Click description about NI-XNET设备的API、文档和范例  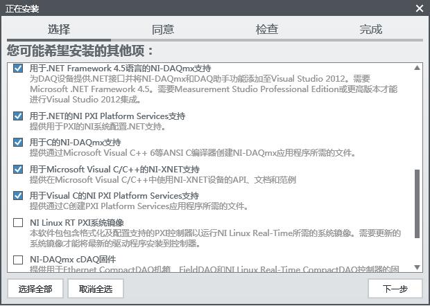point(162,179)
